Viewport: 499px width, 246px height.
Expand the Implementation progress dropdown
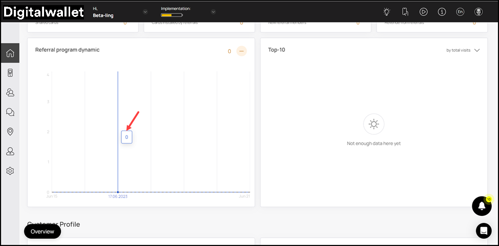(x=213, y=12)
